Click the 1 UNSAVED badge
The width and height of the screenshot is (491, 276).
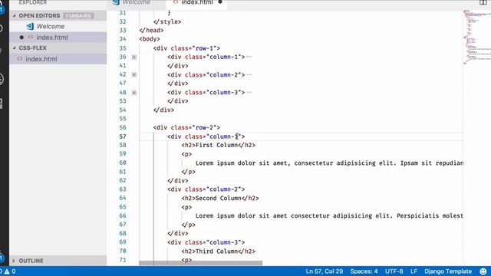(x=78, y=15)
